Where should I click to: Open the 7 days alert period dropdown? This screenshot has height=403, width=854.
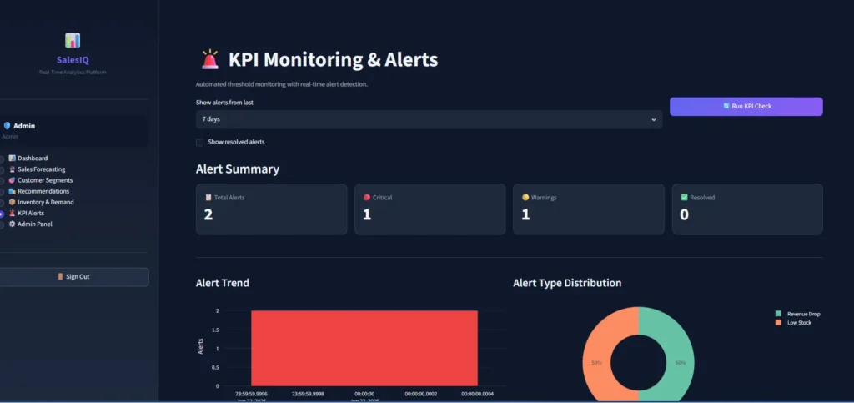tap(429, 119)
